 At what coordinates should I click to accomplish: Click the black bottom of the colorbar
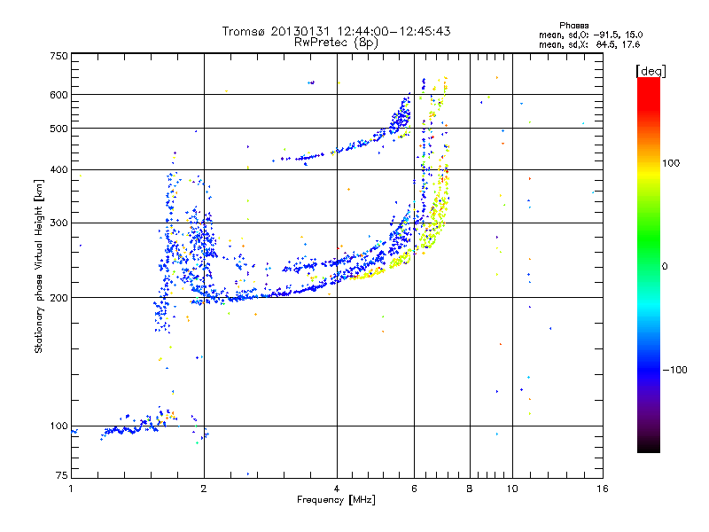coord(649,446)
